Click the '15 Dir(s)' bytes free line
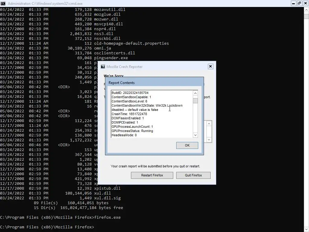Viewport: 309px width, 232px height. tap(78, 208)
